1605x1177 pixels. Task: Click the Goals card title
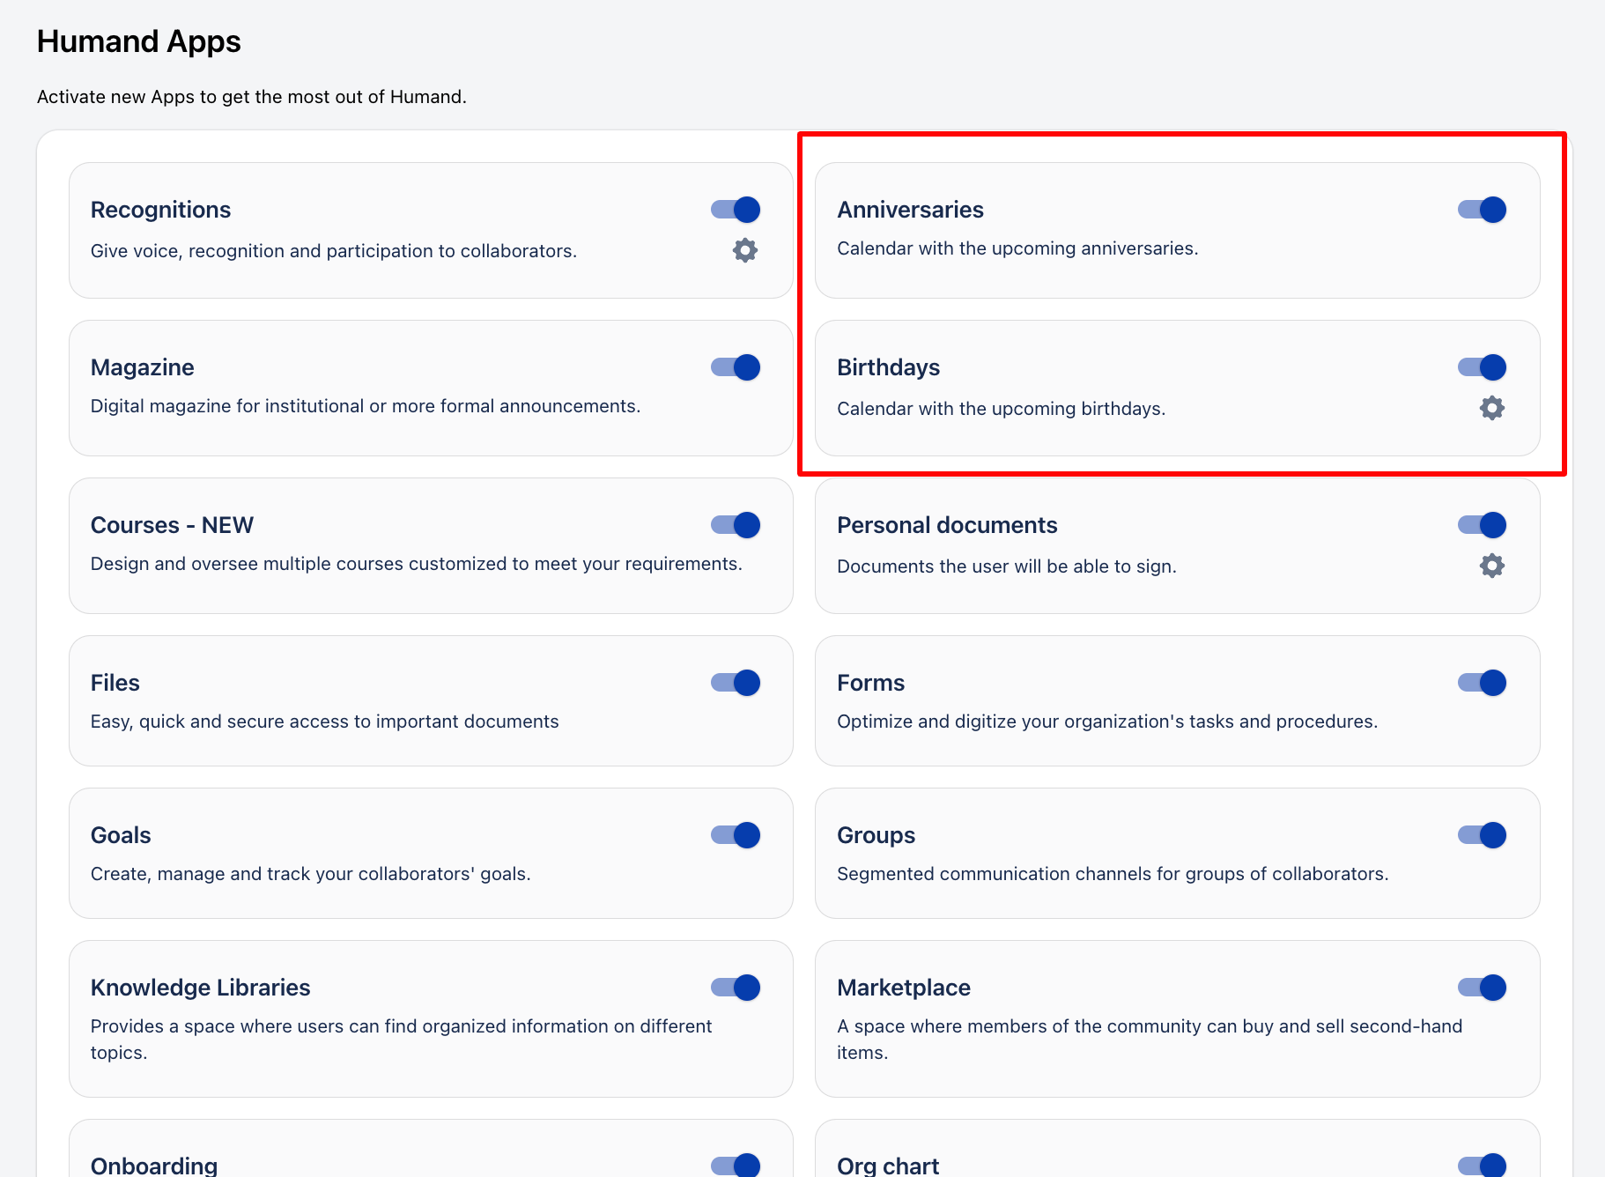121,835
